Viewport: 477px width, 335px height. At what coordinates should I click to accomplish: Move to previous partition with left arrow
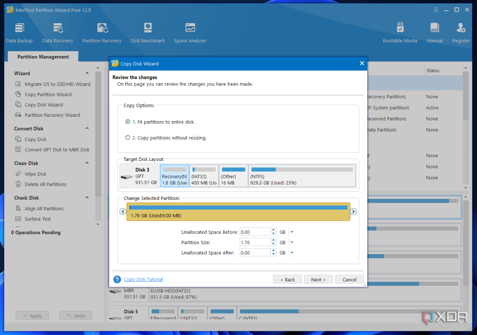point(123,212)
